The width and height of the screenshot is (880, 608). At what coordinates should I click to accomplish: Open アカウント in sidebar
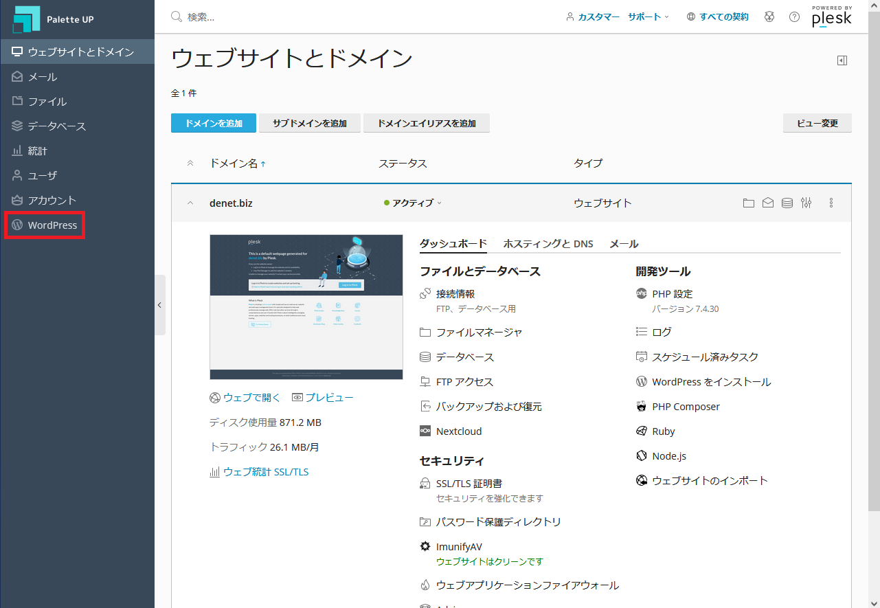77,200
